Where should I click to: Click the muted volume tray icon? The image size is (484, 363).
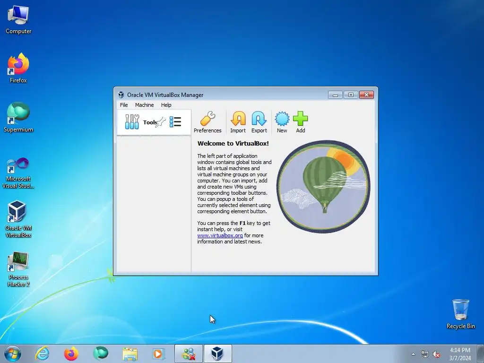coord(436,354)
